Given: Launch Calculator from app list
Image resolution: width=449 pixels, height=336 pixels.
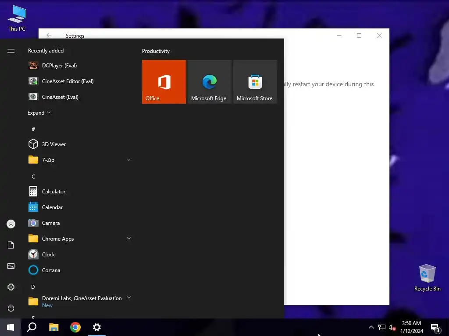Looking at the screenshot, I should pyautogui.click(x=80, y=192).
